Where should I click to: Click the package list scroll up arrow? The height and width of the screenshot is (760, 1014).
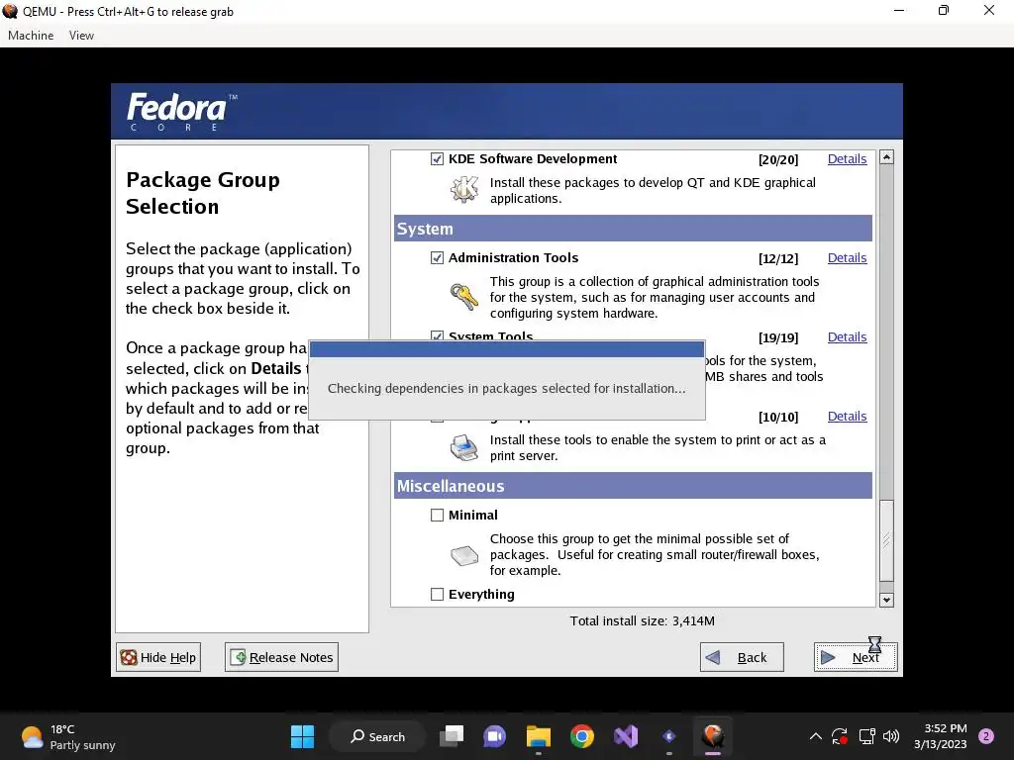point(886,157)
